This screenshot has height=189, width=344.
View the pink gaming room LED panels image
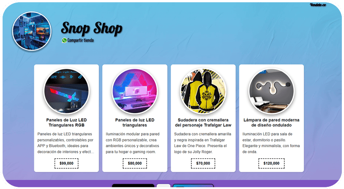click(x=135, y=91)
